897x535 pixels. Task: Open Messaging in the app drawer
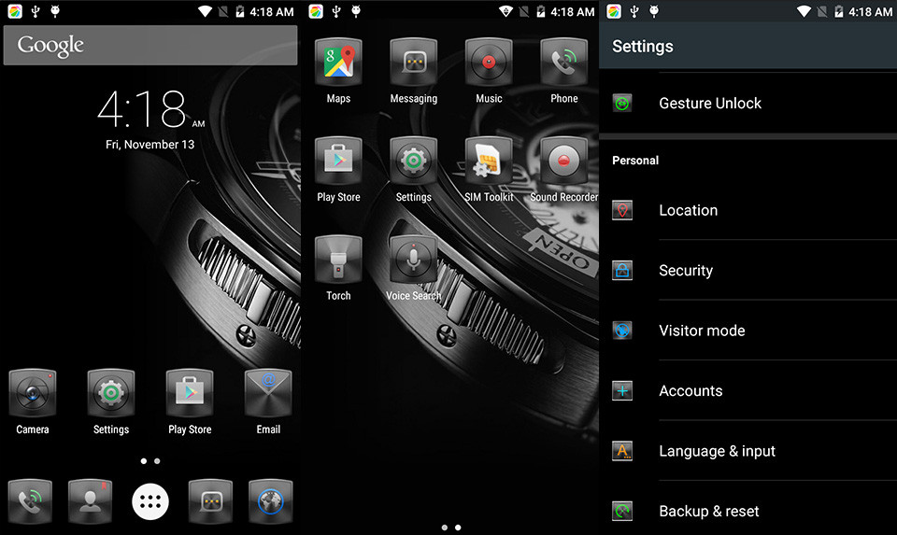point(414,63)
